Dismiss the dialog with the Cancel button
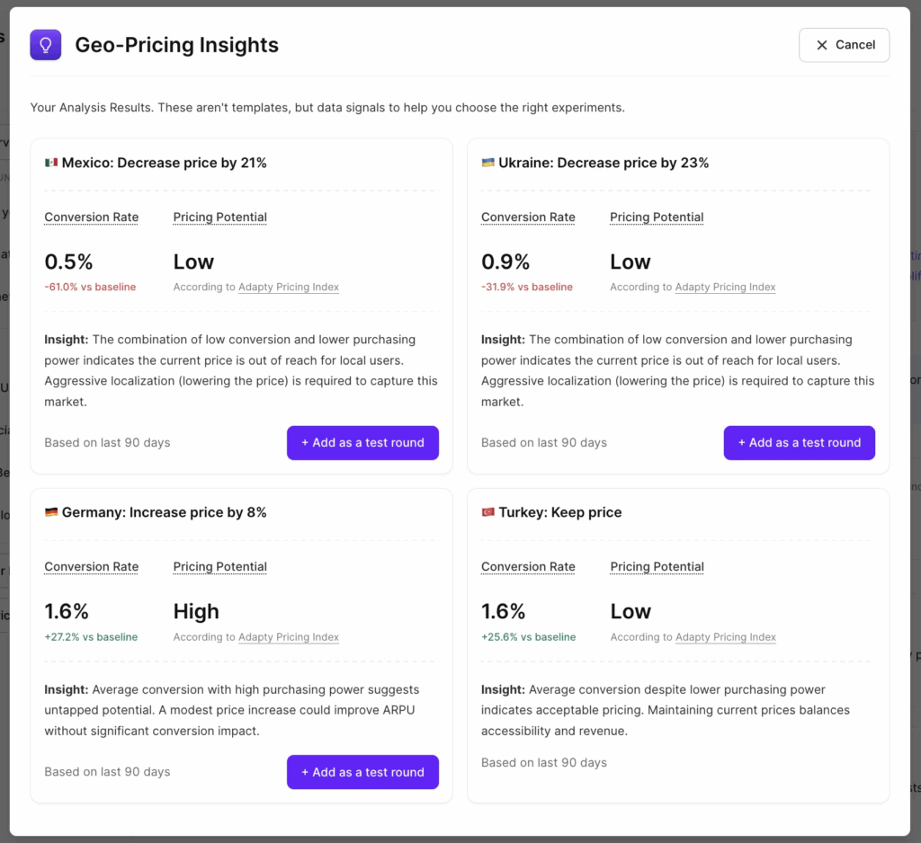921x843 pixels. click(x=844, y=44)
